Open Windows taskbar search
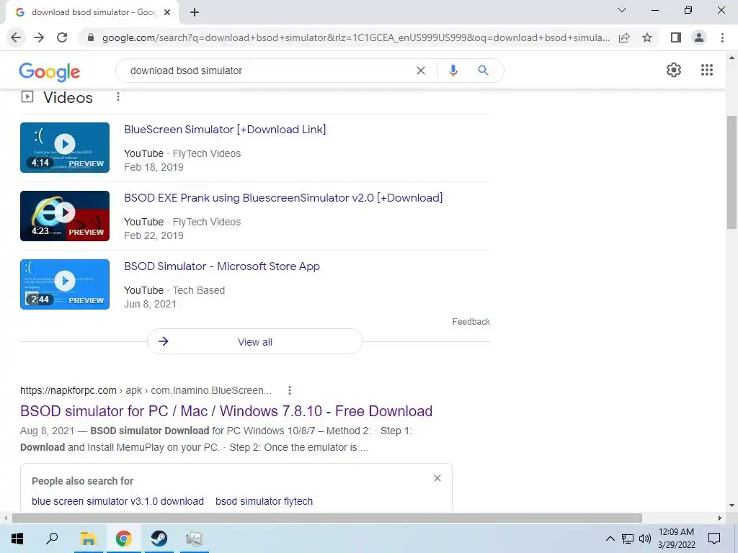 click(52, 539)
